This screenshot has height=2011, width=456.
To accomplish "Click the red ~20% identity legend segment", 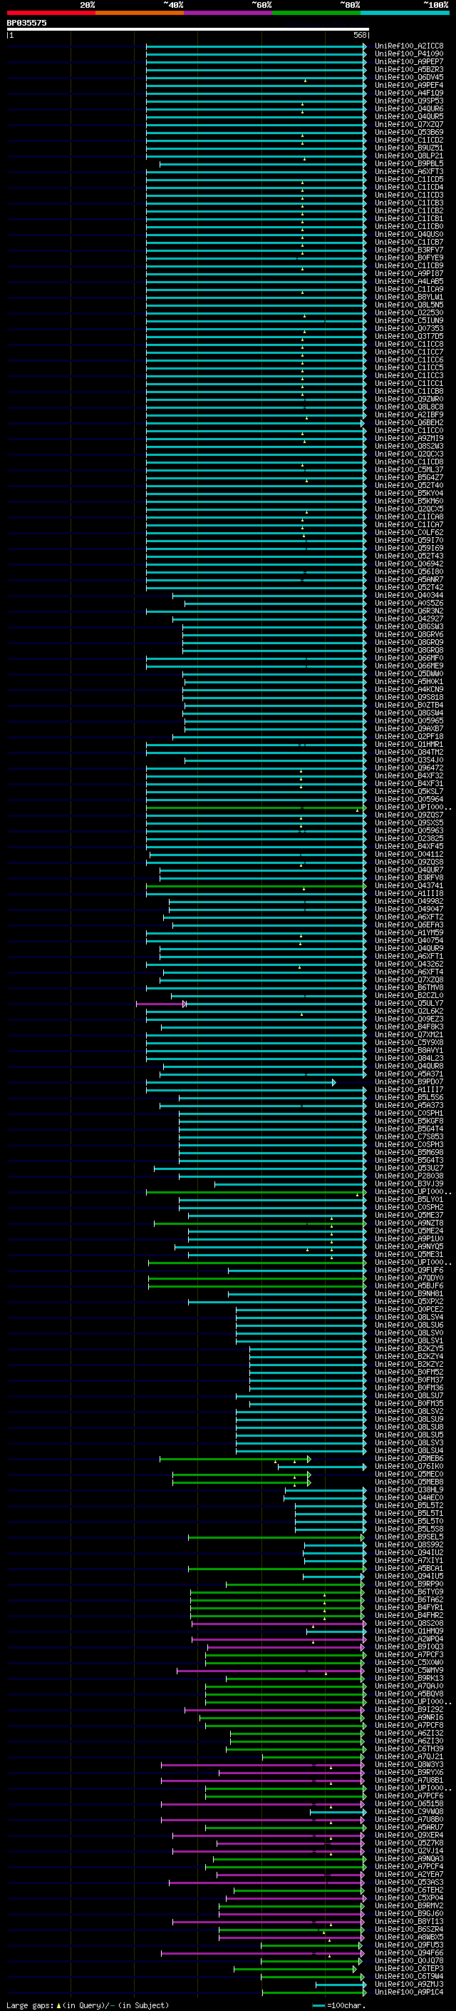I will point(51,13).
